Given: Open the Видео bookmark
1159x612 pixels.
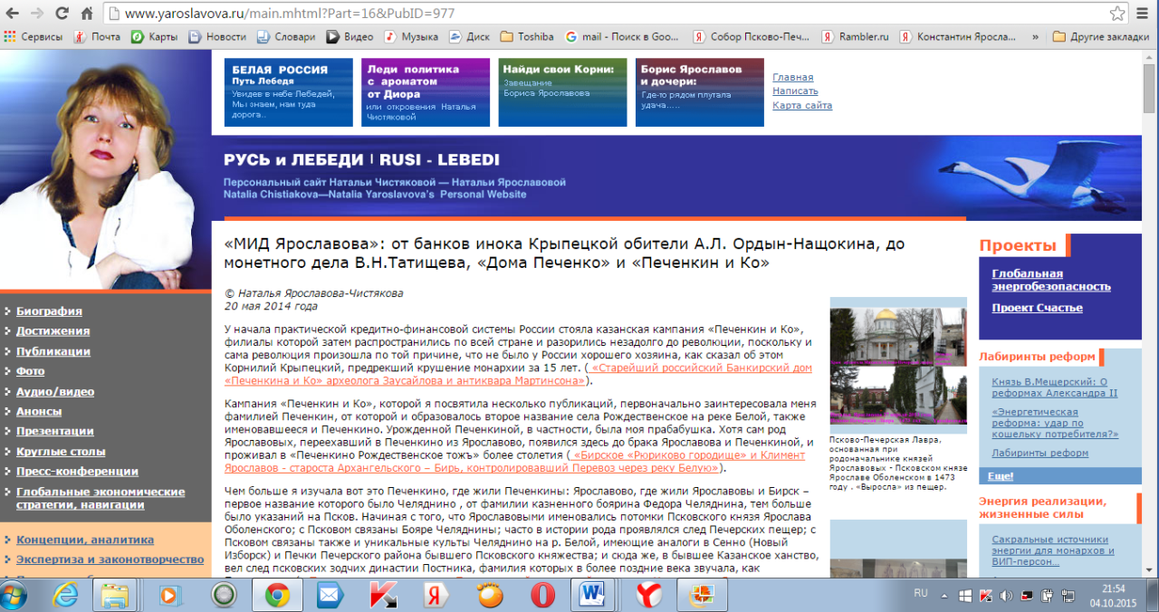Looking at the screenshot, I should [350, 37].
